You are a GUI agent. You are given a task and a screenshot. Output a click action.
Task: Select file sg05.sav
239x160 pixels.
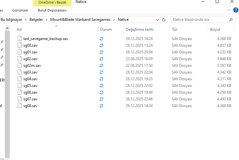[x=30, y=86]
